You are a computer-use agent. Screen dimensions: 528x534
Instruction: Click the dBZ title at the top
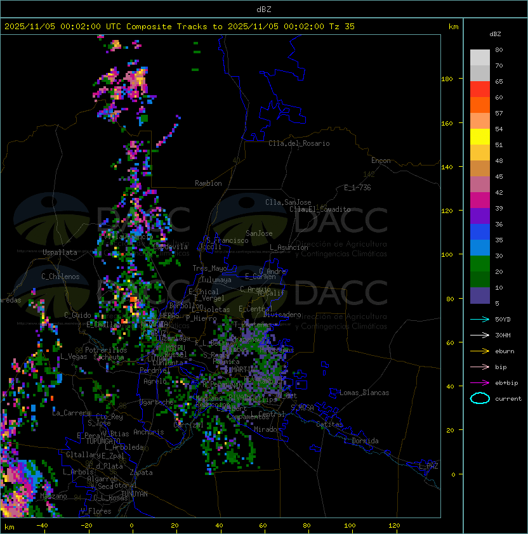(x=264, y=9)
